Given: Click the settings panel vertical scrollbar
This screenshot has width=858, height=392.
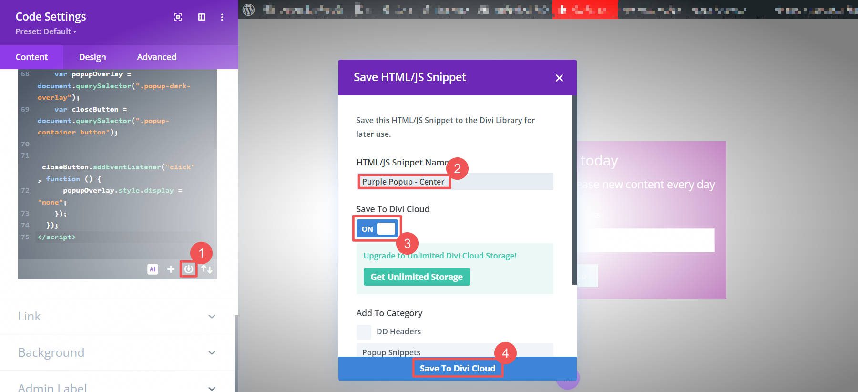Looking at the screenshot, I should [x=236, y=353].
